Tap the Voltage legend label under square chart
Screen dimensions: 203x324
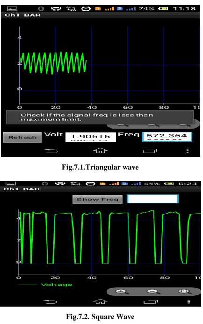(57, 285)
